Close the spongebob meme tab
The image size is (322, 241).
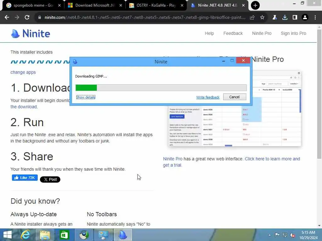point(59,5)
